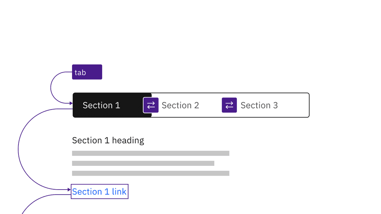Click the small curved line leaving the tab label

point(51,88)
